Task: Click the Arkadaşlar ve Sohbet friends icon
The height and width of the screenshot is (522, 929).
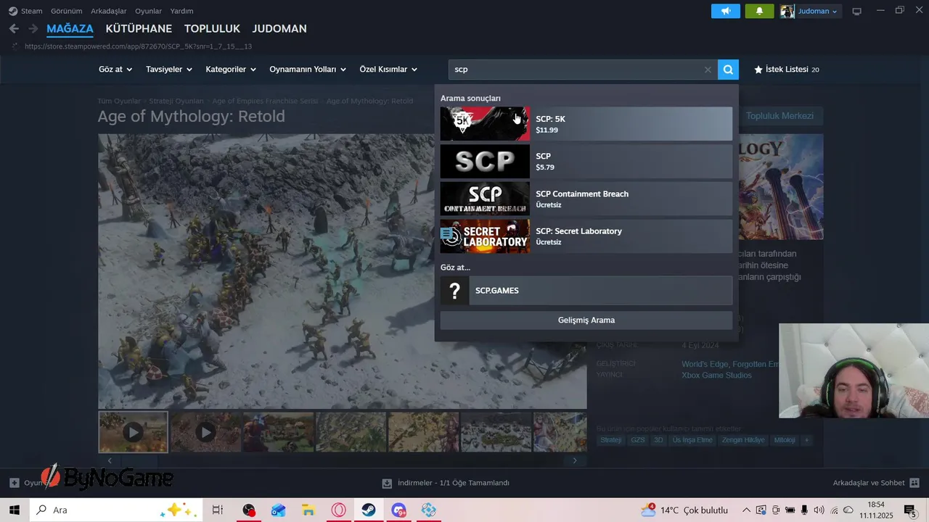Action: point(914,483)
